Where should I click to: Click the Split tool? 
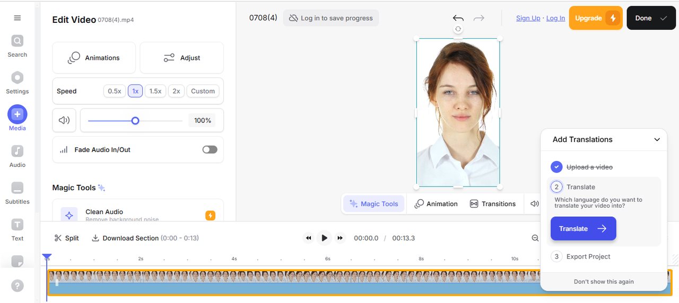(x=67, y=238)
